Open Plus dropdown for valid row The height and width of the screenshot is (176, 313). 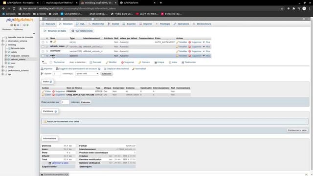[206, 56]
